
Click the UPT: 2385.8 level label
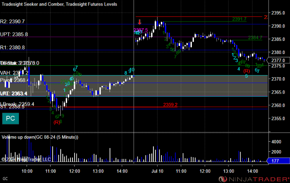(14, 35)
